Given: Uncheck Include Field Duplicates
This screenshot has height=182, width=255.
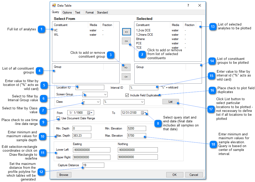Looking at the screenshot, I should pyautogui.click(x=127, y=95).
